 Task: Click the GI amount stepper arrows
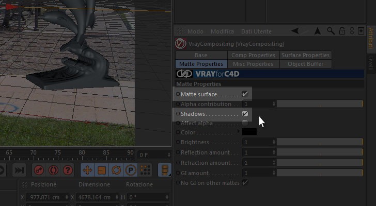pyautogui.click(x=274, y=173)
